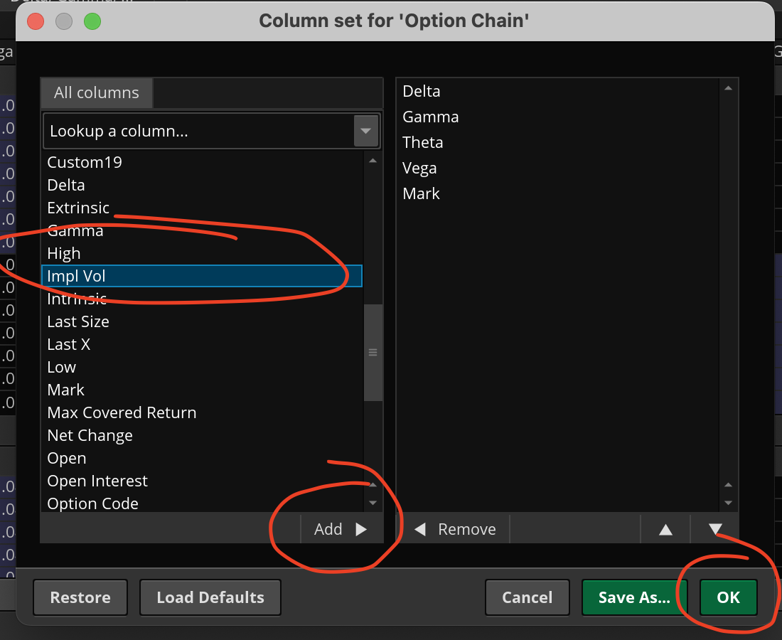Click the available columns scrollbar thumb
Viewport: 782px width, 640px height.
373,352
